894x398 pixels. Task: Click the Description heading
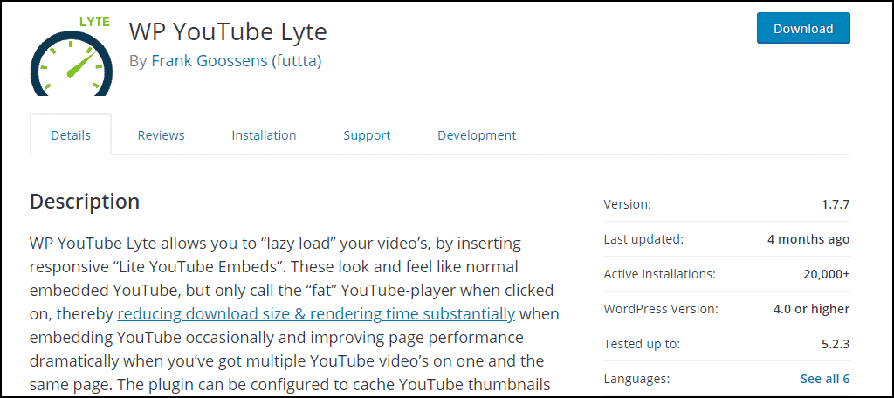pyautogui.click(x=85, y=202)
